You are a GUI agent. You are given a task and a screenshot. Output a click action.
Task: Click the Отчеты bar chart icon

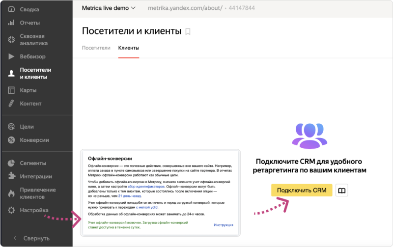(11, 23)
